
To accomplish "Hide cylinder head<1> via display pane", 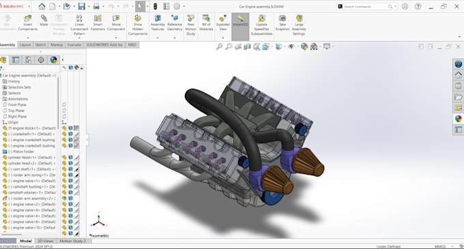I will coord(64,158).
